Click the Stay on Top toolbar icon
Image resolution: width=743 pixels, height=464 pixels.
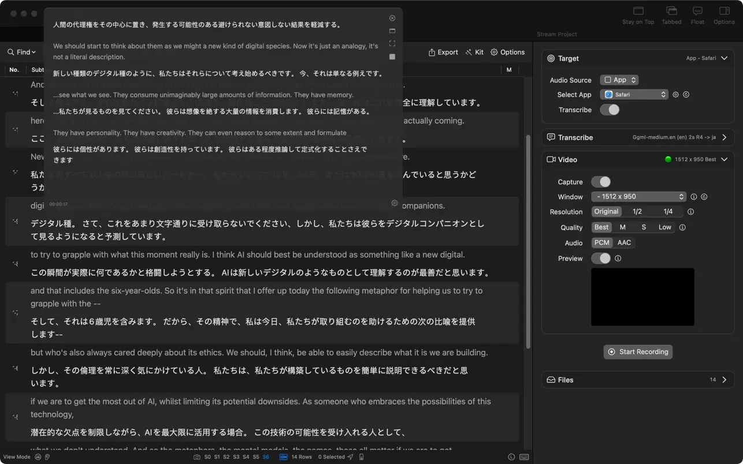pos(638,11)
